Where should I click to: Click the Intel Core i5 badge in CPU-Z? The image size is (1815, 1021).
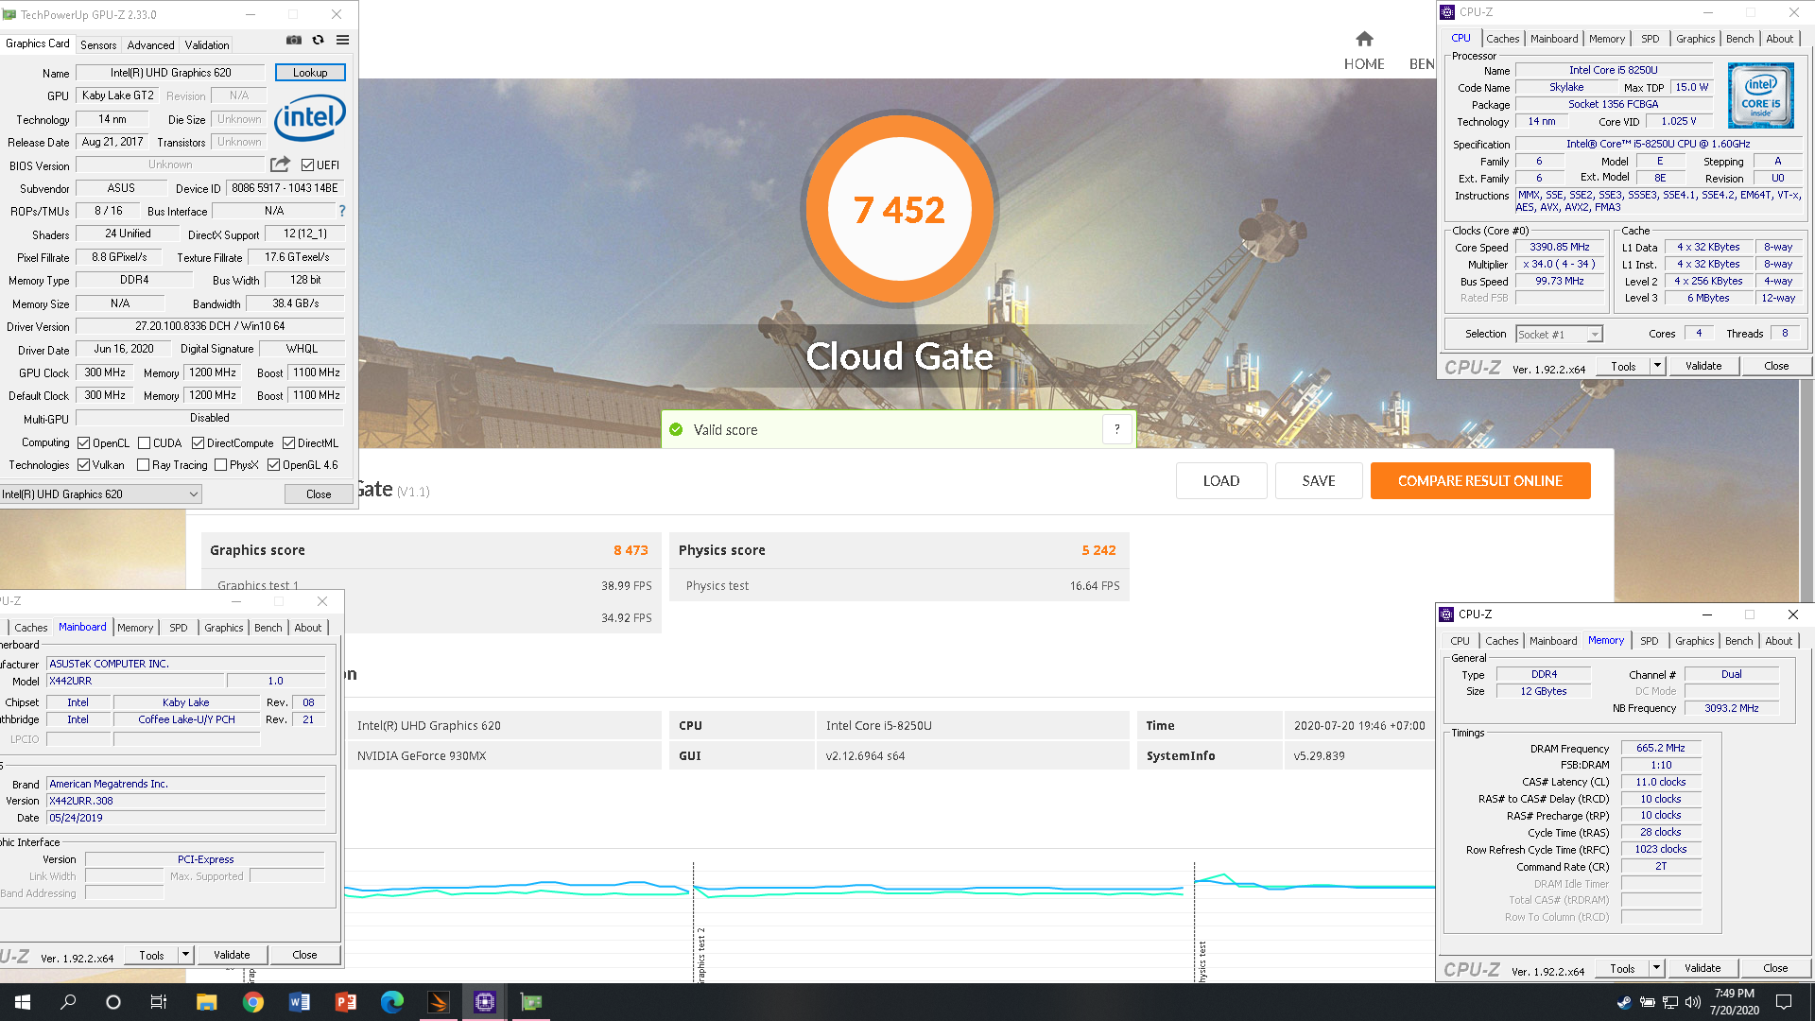(x=1760, y=95)
